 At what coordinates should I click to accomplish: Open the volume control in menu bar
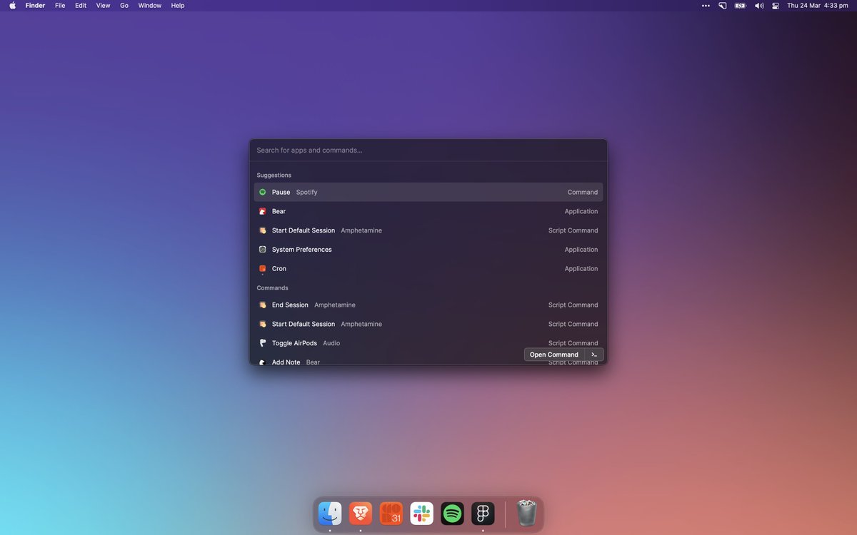(758, 6)
